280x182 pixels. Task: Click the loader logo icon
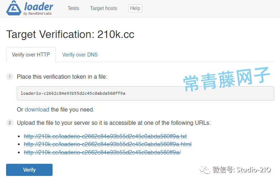14,8
